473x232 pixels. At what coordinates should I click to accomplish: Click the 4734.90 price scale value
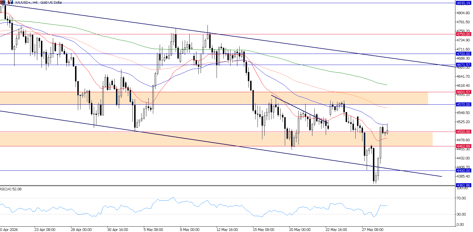463,40
